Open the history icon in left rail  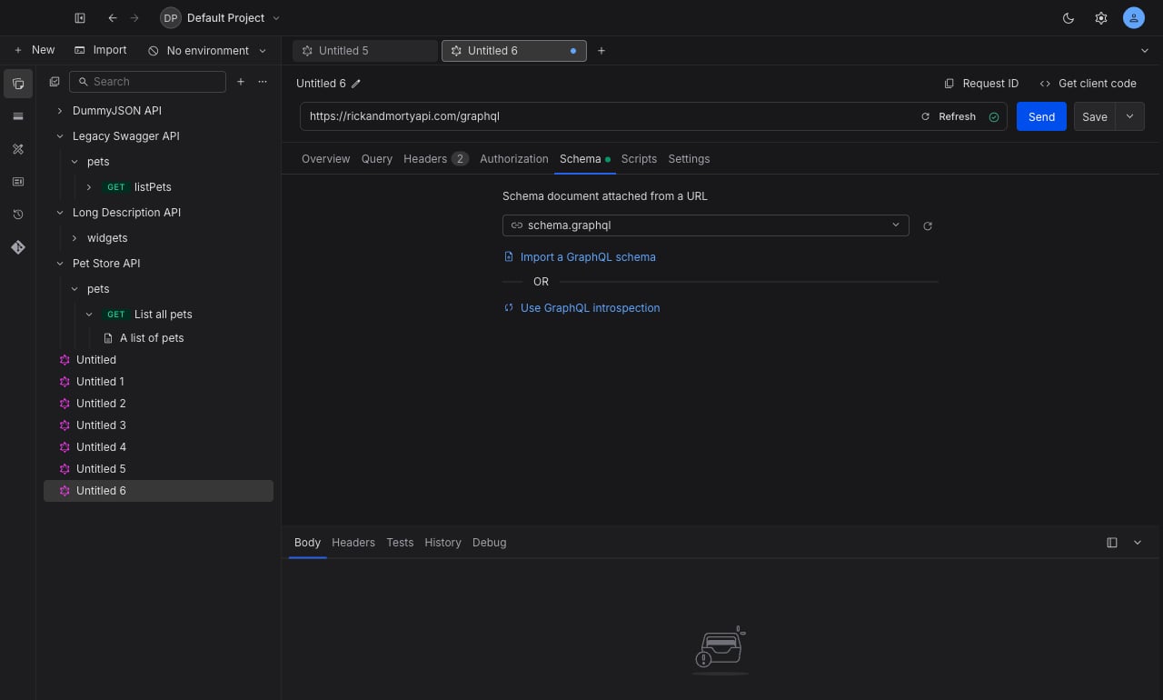pos(18,215)
